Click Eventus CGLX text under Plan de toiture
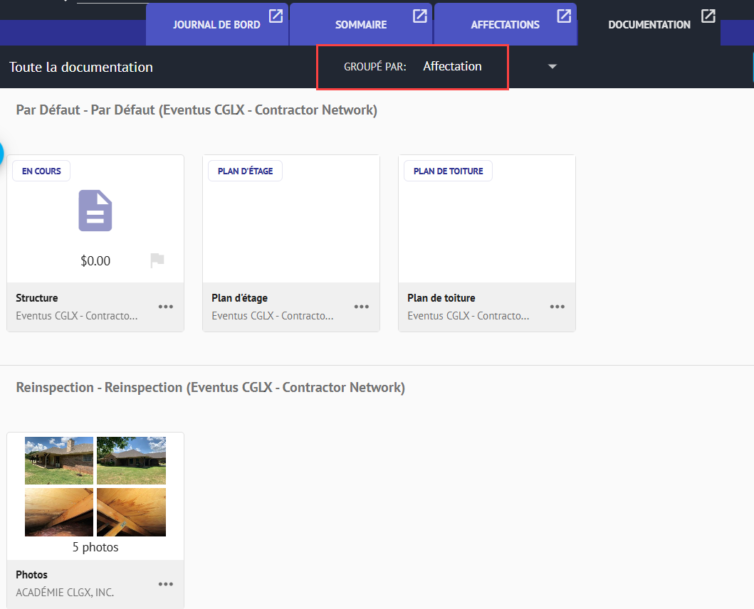754x609 pixels. (468, 316)
